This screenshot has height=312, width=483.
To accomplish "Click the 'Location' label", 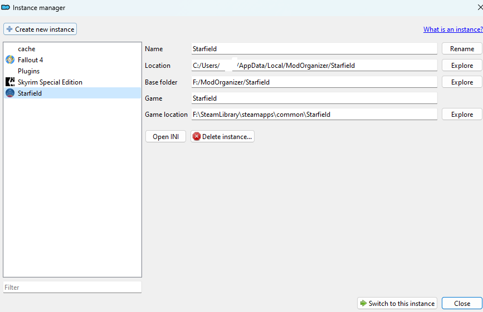I will pyautogui.click(x=158, y=65).
